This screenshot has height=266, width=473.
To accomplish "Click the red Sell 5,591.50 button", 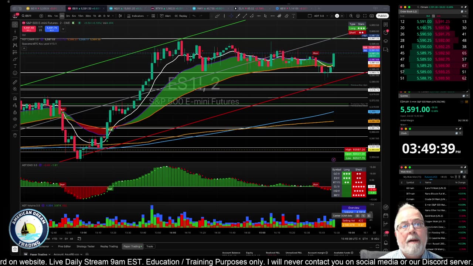I will (x=29, y=29).
